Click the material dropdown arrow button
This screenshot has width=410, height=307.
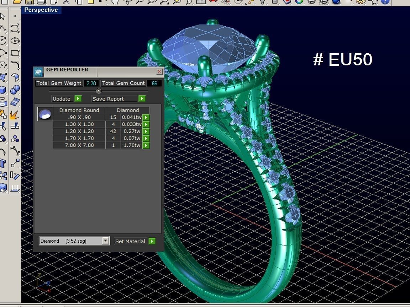click(x=105, y=241)
